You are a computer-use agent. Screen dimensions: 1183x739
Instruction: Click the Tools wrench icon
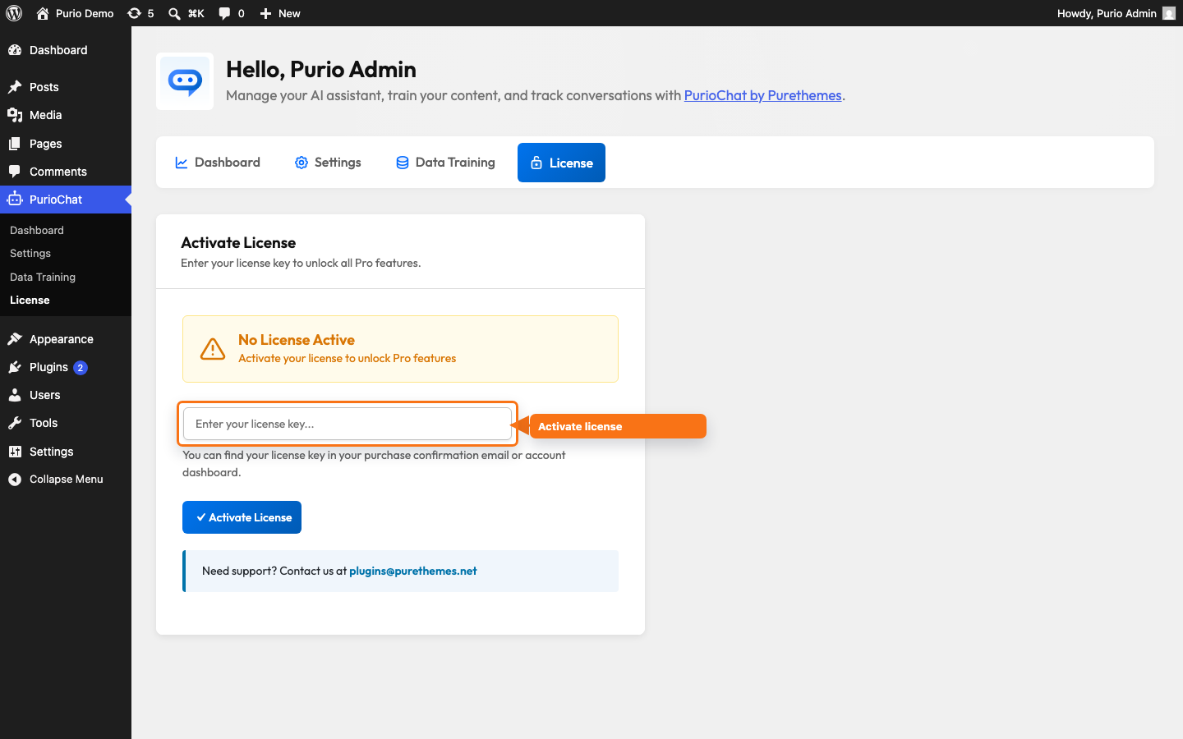[15, 423]
